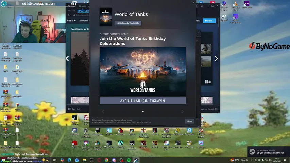
Task: Open the taskbar clock and date
Action: pos(277,160)
